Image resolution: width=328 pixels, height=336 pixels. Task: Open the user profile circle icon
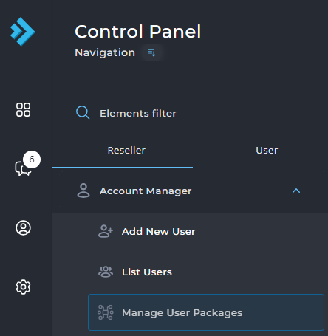pyautogui.click(x=23, y=227)
